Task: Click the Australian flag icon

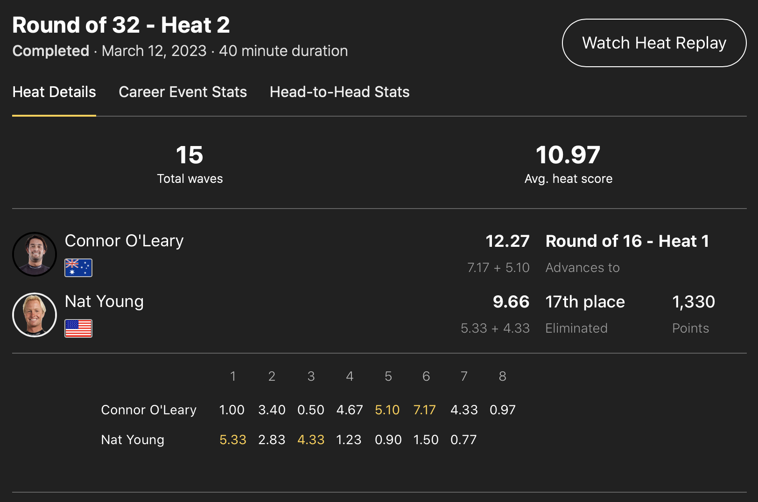Action: tap(78, 268)
